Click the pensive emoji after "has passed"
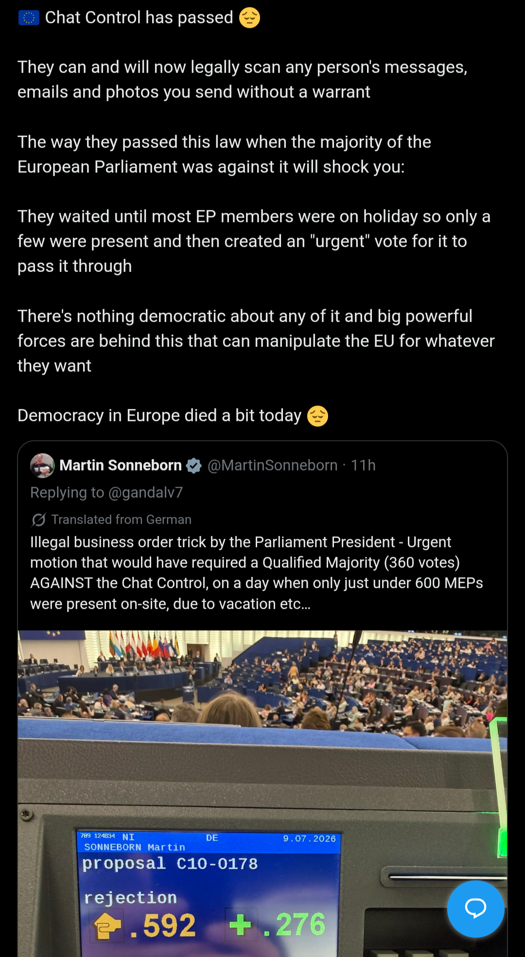Screen dimensions: 525x957 (249, 18)
